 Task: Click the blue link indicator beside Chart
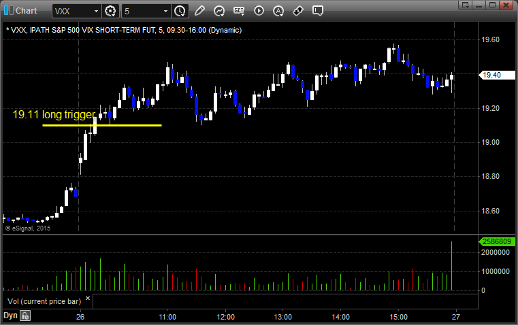[x=9, y=11]
